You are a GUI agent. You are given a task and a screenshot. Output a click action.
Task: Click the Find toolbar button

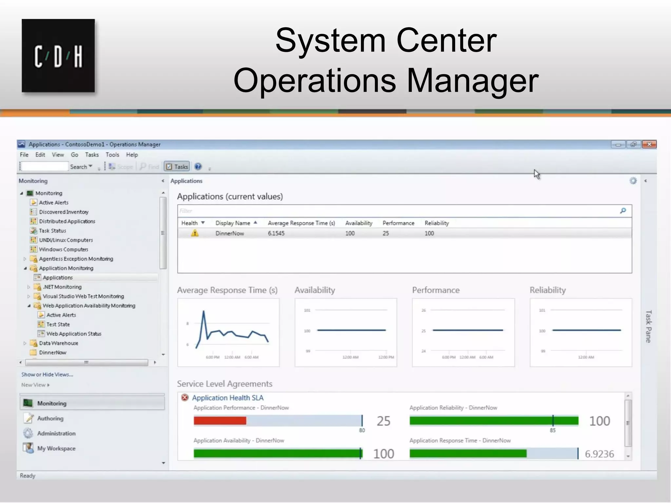(x=149, y=167)
